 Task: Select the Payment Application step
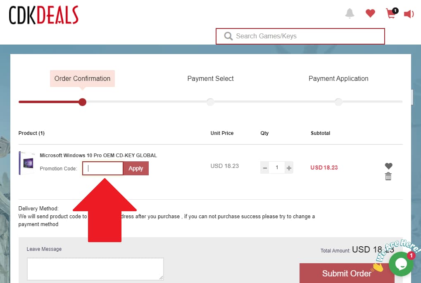[338, 78]
